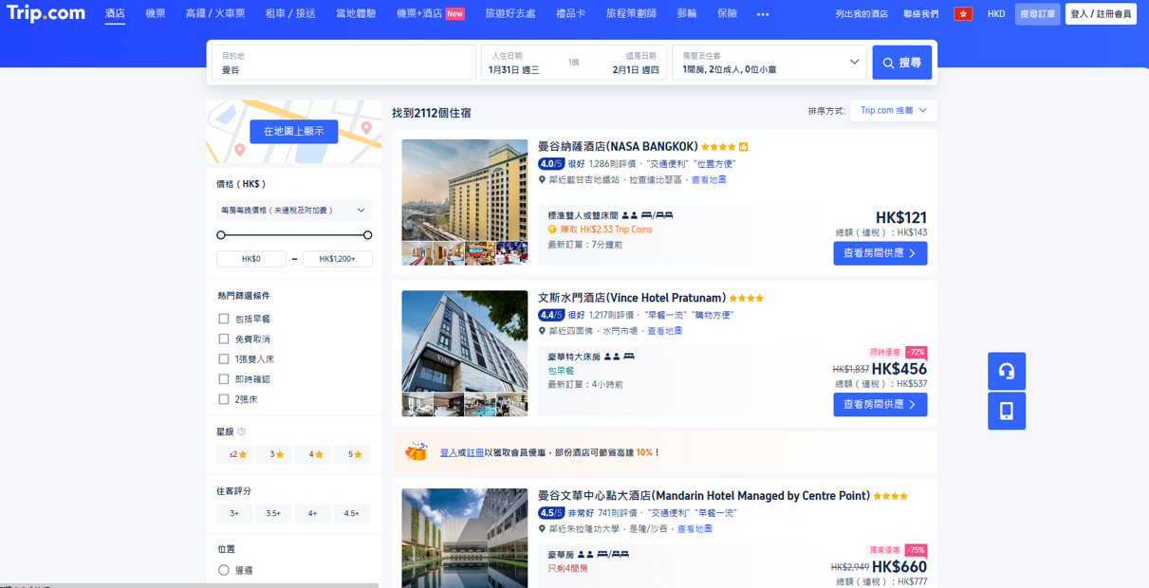The image size is (1149, 588).
Task: Tick the 免費取消 checkbox
Action: pos(224,339)
